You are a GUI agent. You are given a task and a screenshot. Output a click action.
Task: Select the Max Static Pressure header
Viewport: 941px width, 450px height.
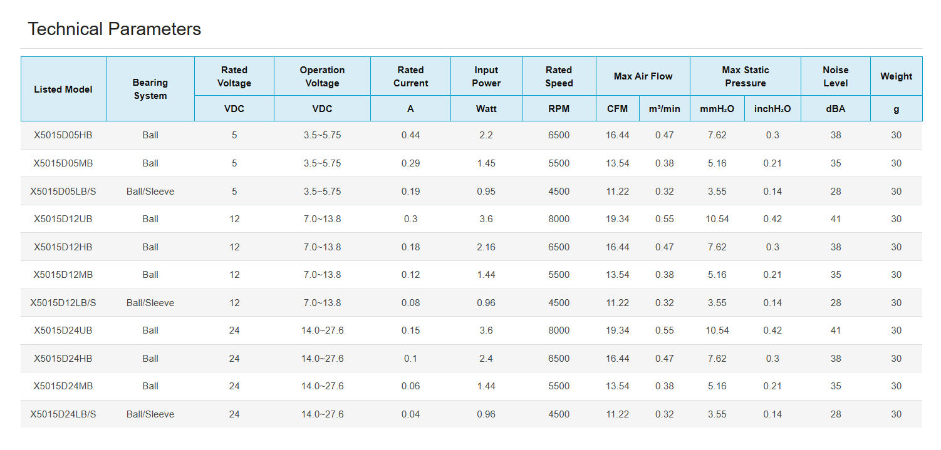[x=745, y=76]
